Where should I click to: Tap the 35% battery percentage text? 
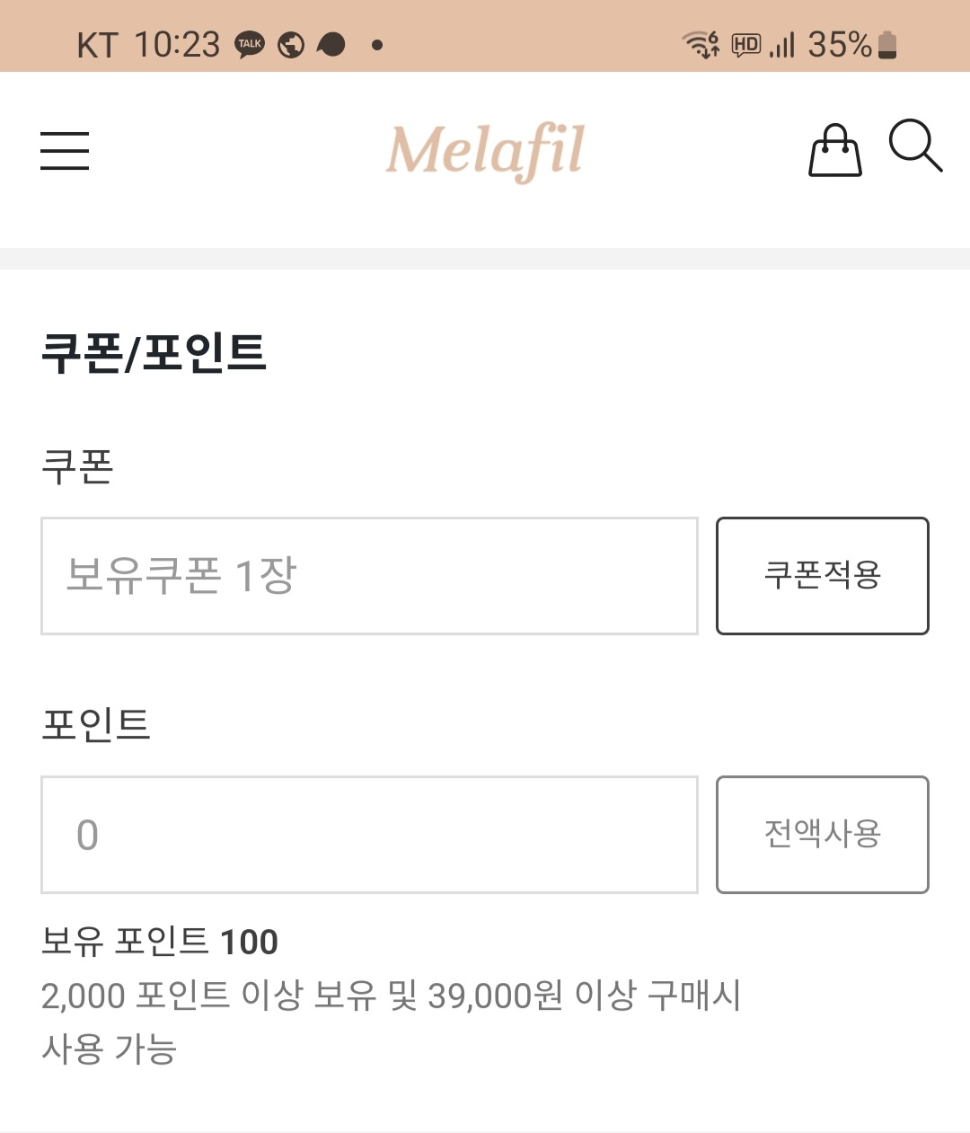pos(839,44)
